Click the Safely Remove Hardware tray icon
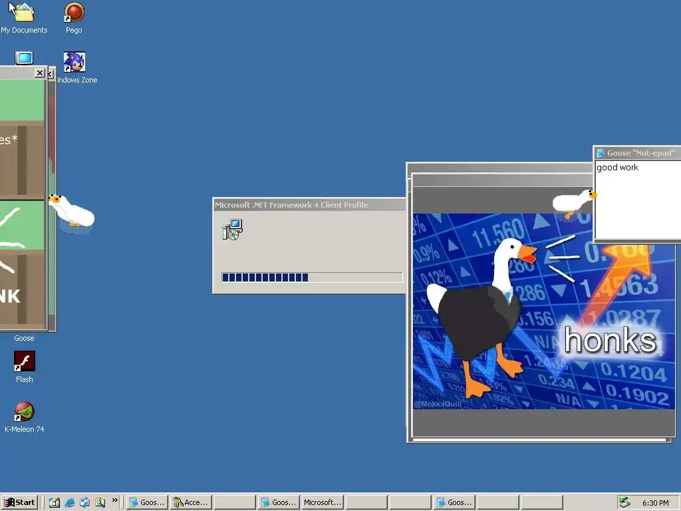The image size is (681, 511). [x=624, y=502]
